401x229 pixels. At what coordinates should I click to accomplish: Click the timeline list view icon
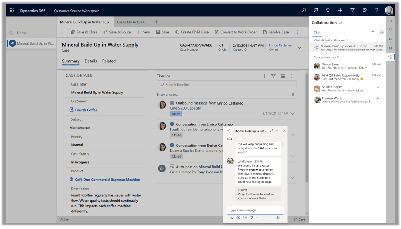click(282, 76)
